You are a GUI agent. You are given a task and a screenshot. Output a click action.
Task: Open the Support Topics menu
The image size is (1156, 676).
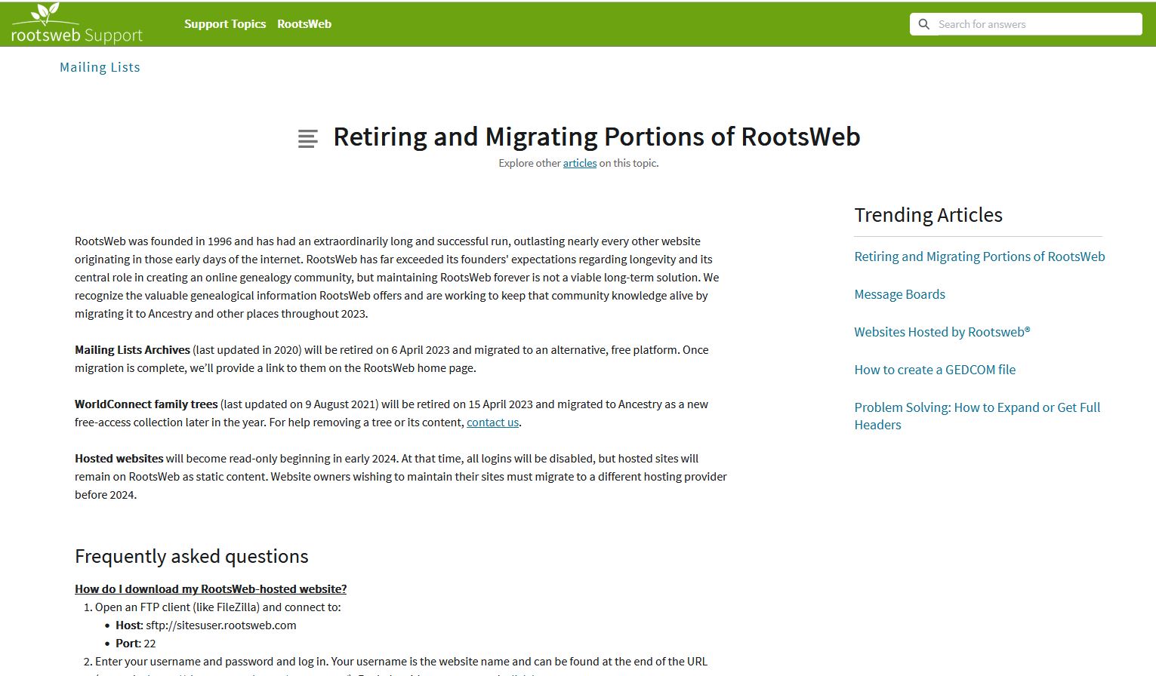coord(225,24)
